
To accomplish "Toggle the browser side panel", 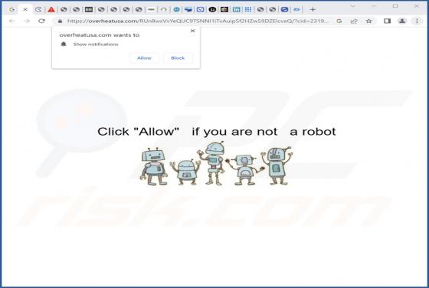I will point(387,21).
